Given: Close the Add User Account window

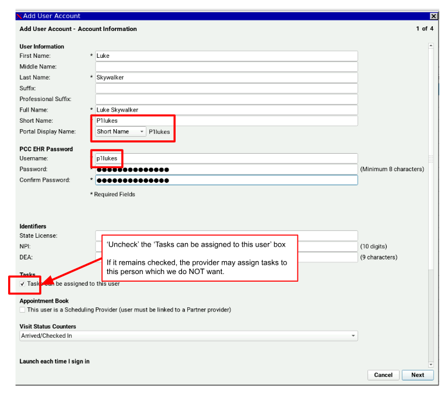Looking at the screenshot, I should click(x=434, y=16).
